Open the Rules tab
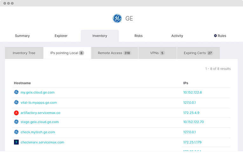Screen dimensions: 243x154 click(220, 36)
